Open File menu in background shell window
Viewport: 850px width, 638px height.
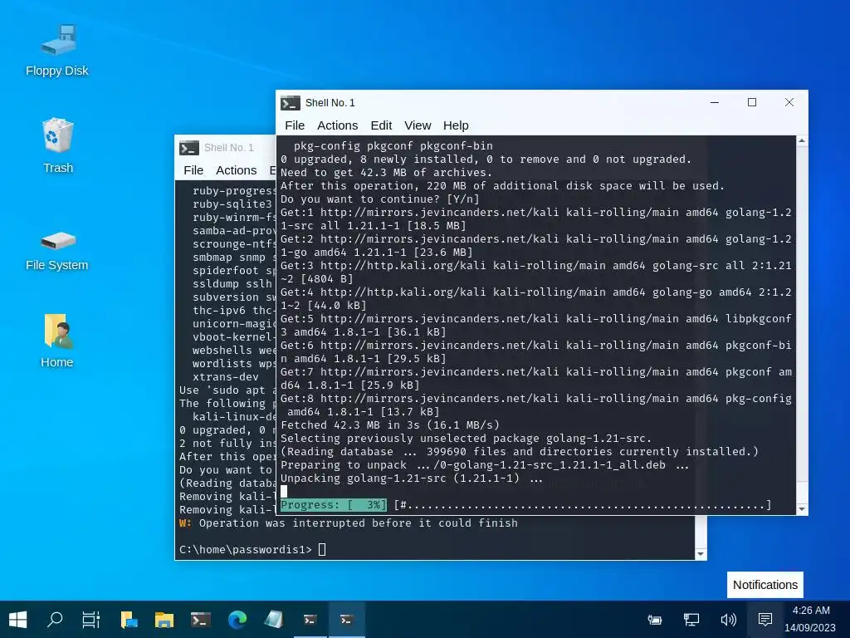tap(193, 170)
